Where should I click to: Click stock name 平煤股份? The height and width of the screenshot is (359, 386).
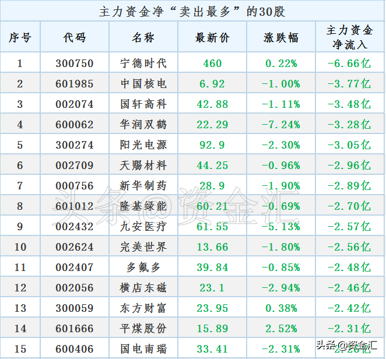point(143,329)
